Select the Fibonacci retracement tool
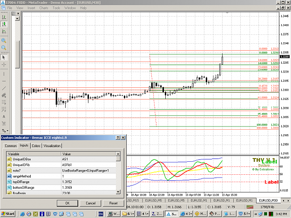 [x=4, y=102]
